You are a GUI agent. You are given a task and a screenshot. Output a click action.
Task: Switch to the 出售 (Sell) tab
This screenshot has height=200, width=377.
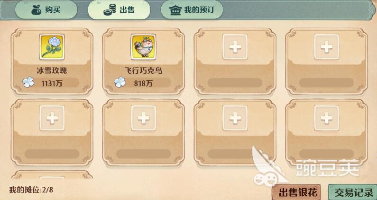(119, 10)
